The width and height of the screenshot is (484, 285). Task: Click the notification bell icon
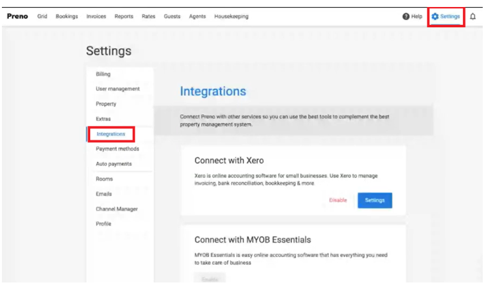tap(473, 17)
